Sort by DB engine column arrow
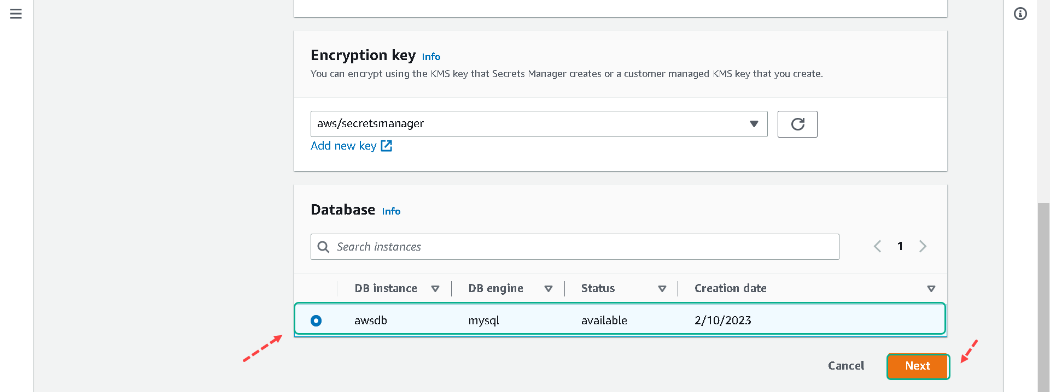The image size is (1050, 392). [549, 289]
